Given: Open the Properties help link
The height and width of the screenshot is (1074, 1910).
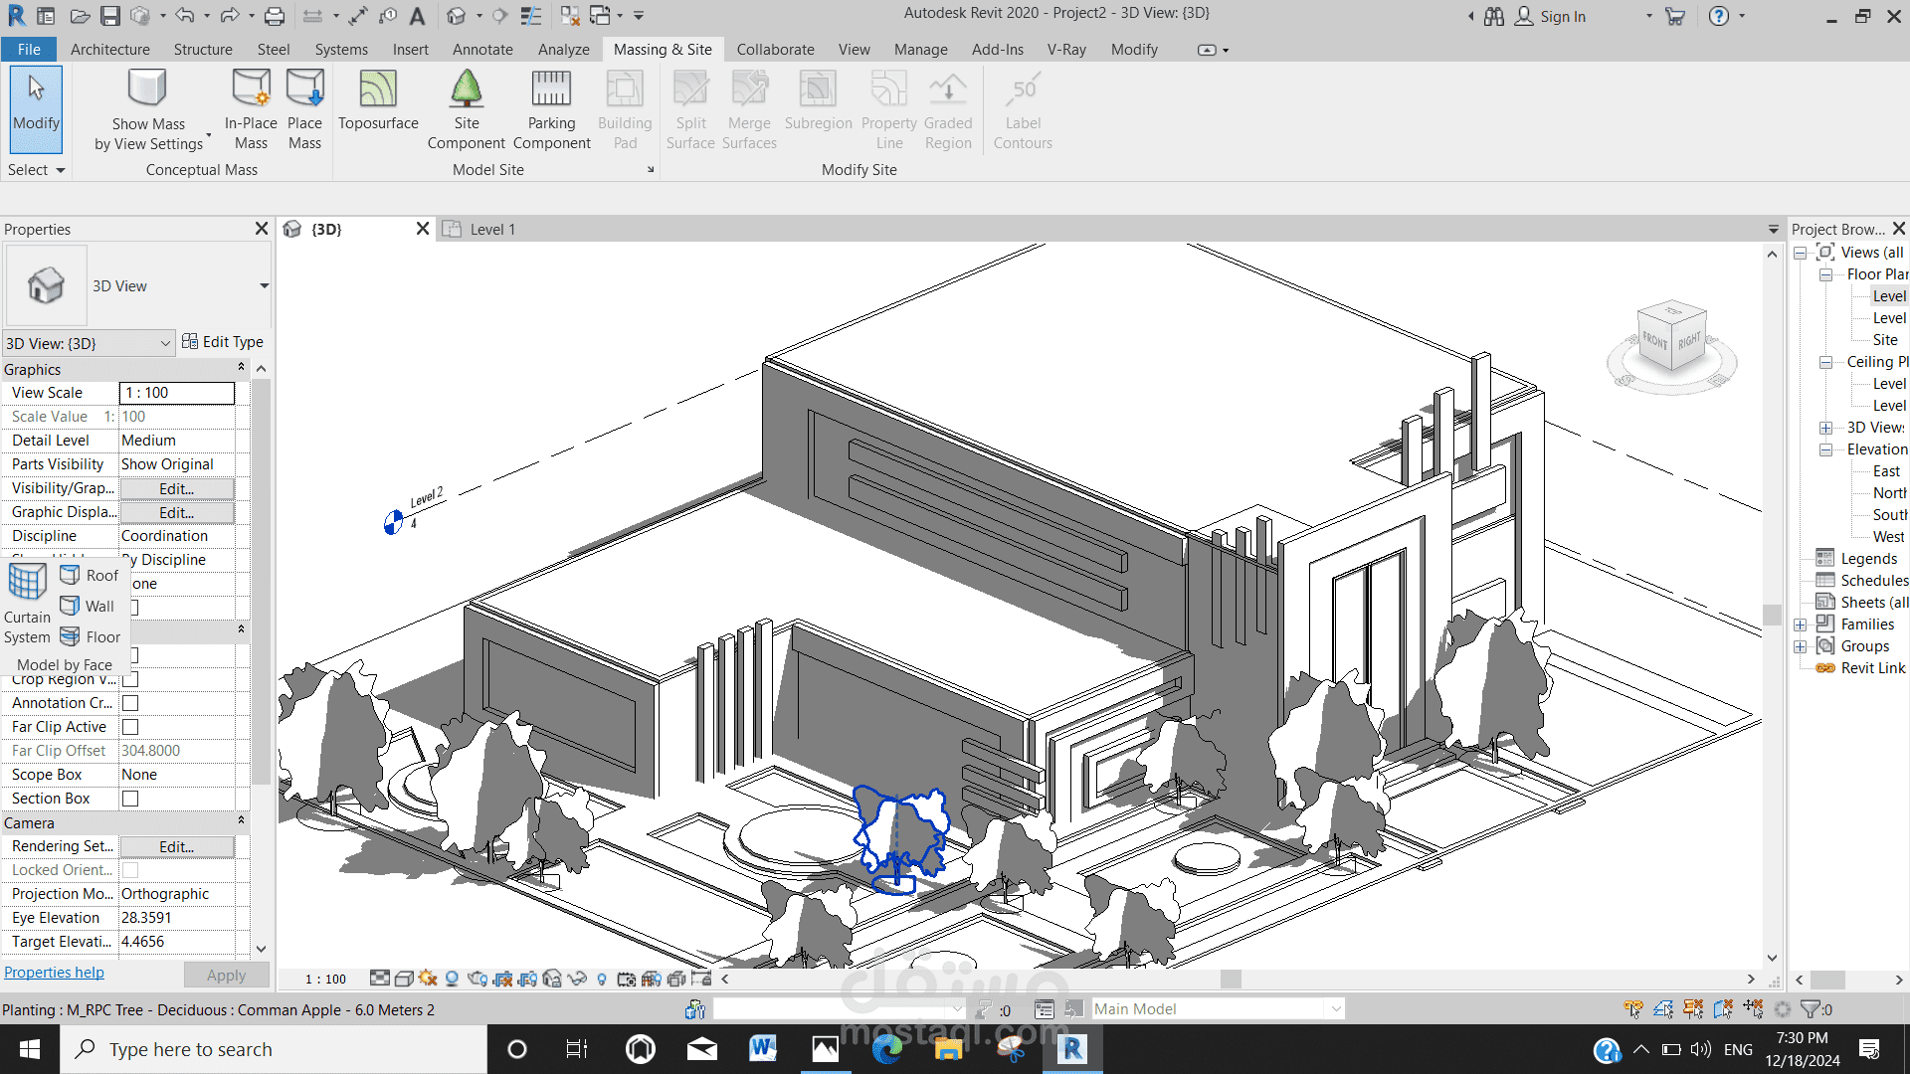Looking at the screenshot, I should 54,973.
